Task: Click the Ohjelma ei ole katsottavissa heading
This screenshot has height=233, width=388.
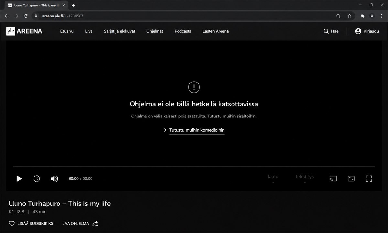Action: 194,104
